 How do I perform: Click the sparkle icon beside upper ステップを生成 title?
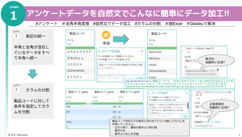coord(99,51)
